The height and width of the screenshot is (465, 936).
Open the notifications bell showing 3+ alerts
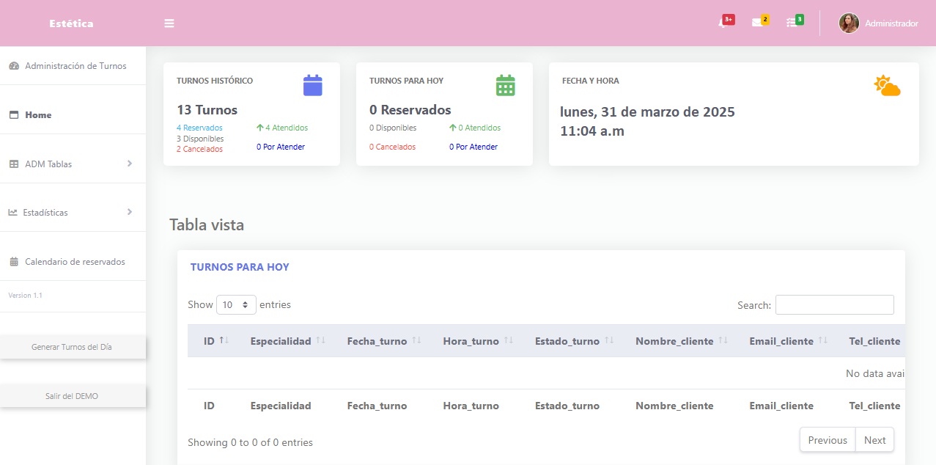726,21
